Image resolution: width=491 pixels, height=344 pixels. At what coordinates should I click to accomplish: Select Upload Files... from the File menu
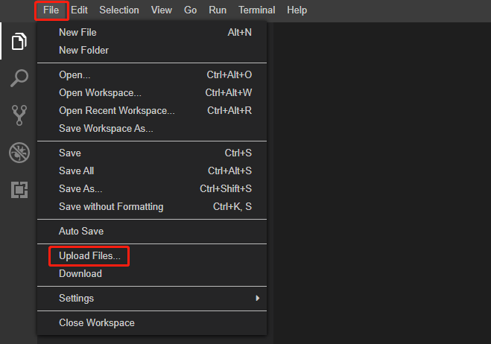152,256
